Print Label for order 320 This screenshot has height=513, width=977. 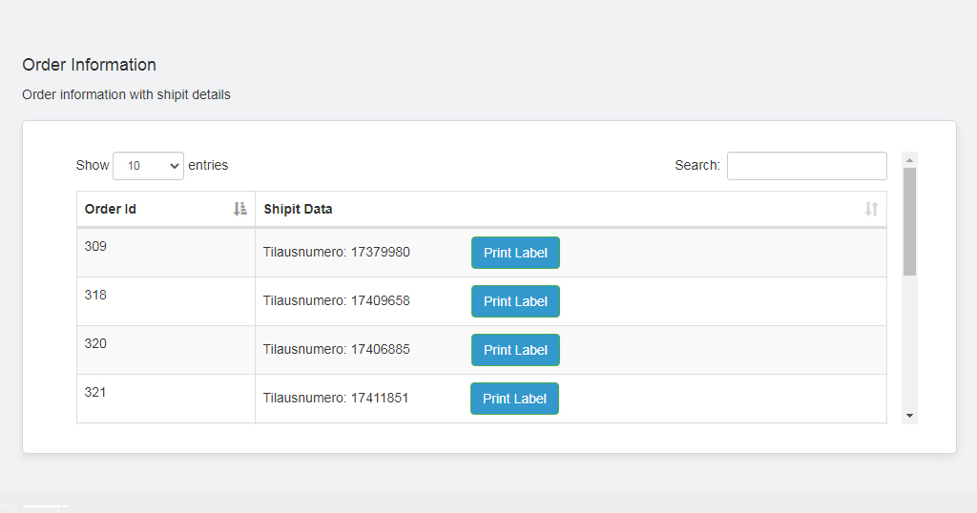(515, 350)
